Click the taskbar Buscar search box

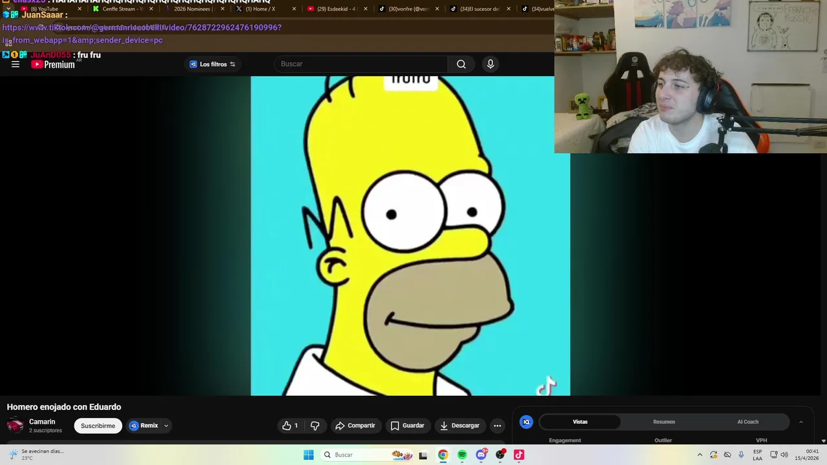coord(366,455)
